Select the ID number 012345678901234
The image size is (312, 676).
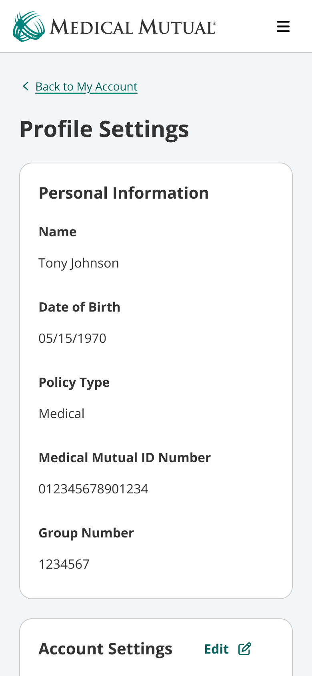coord(94,489)
